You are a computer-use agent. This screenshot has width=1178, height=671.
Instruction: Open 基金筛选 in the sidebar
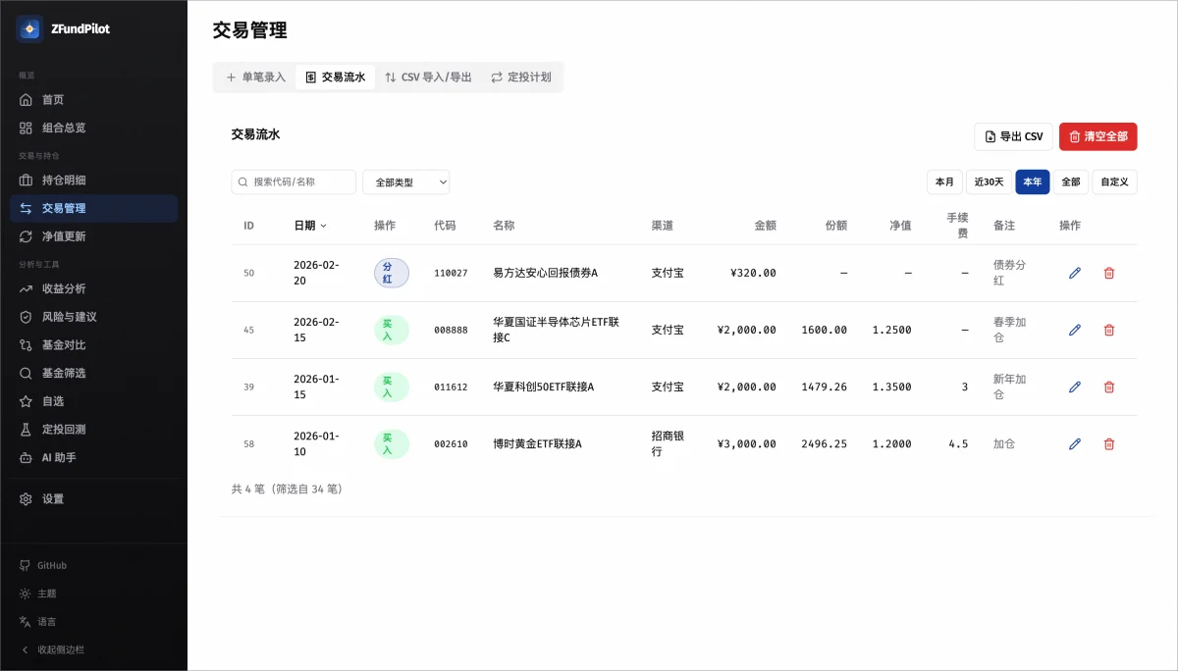click(x=93, y=373)
